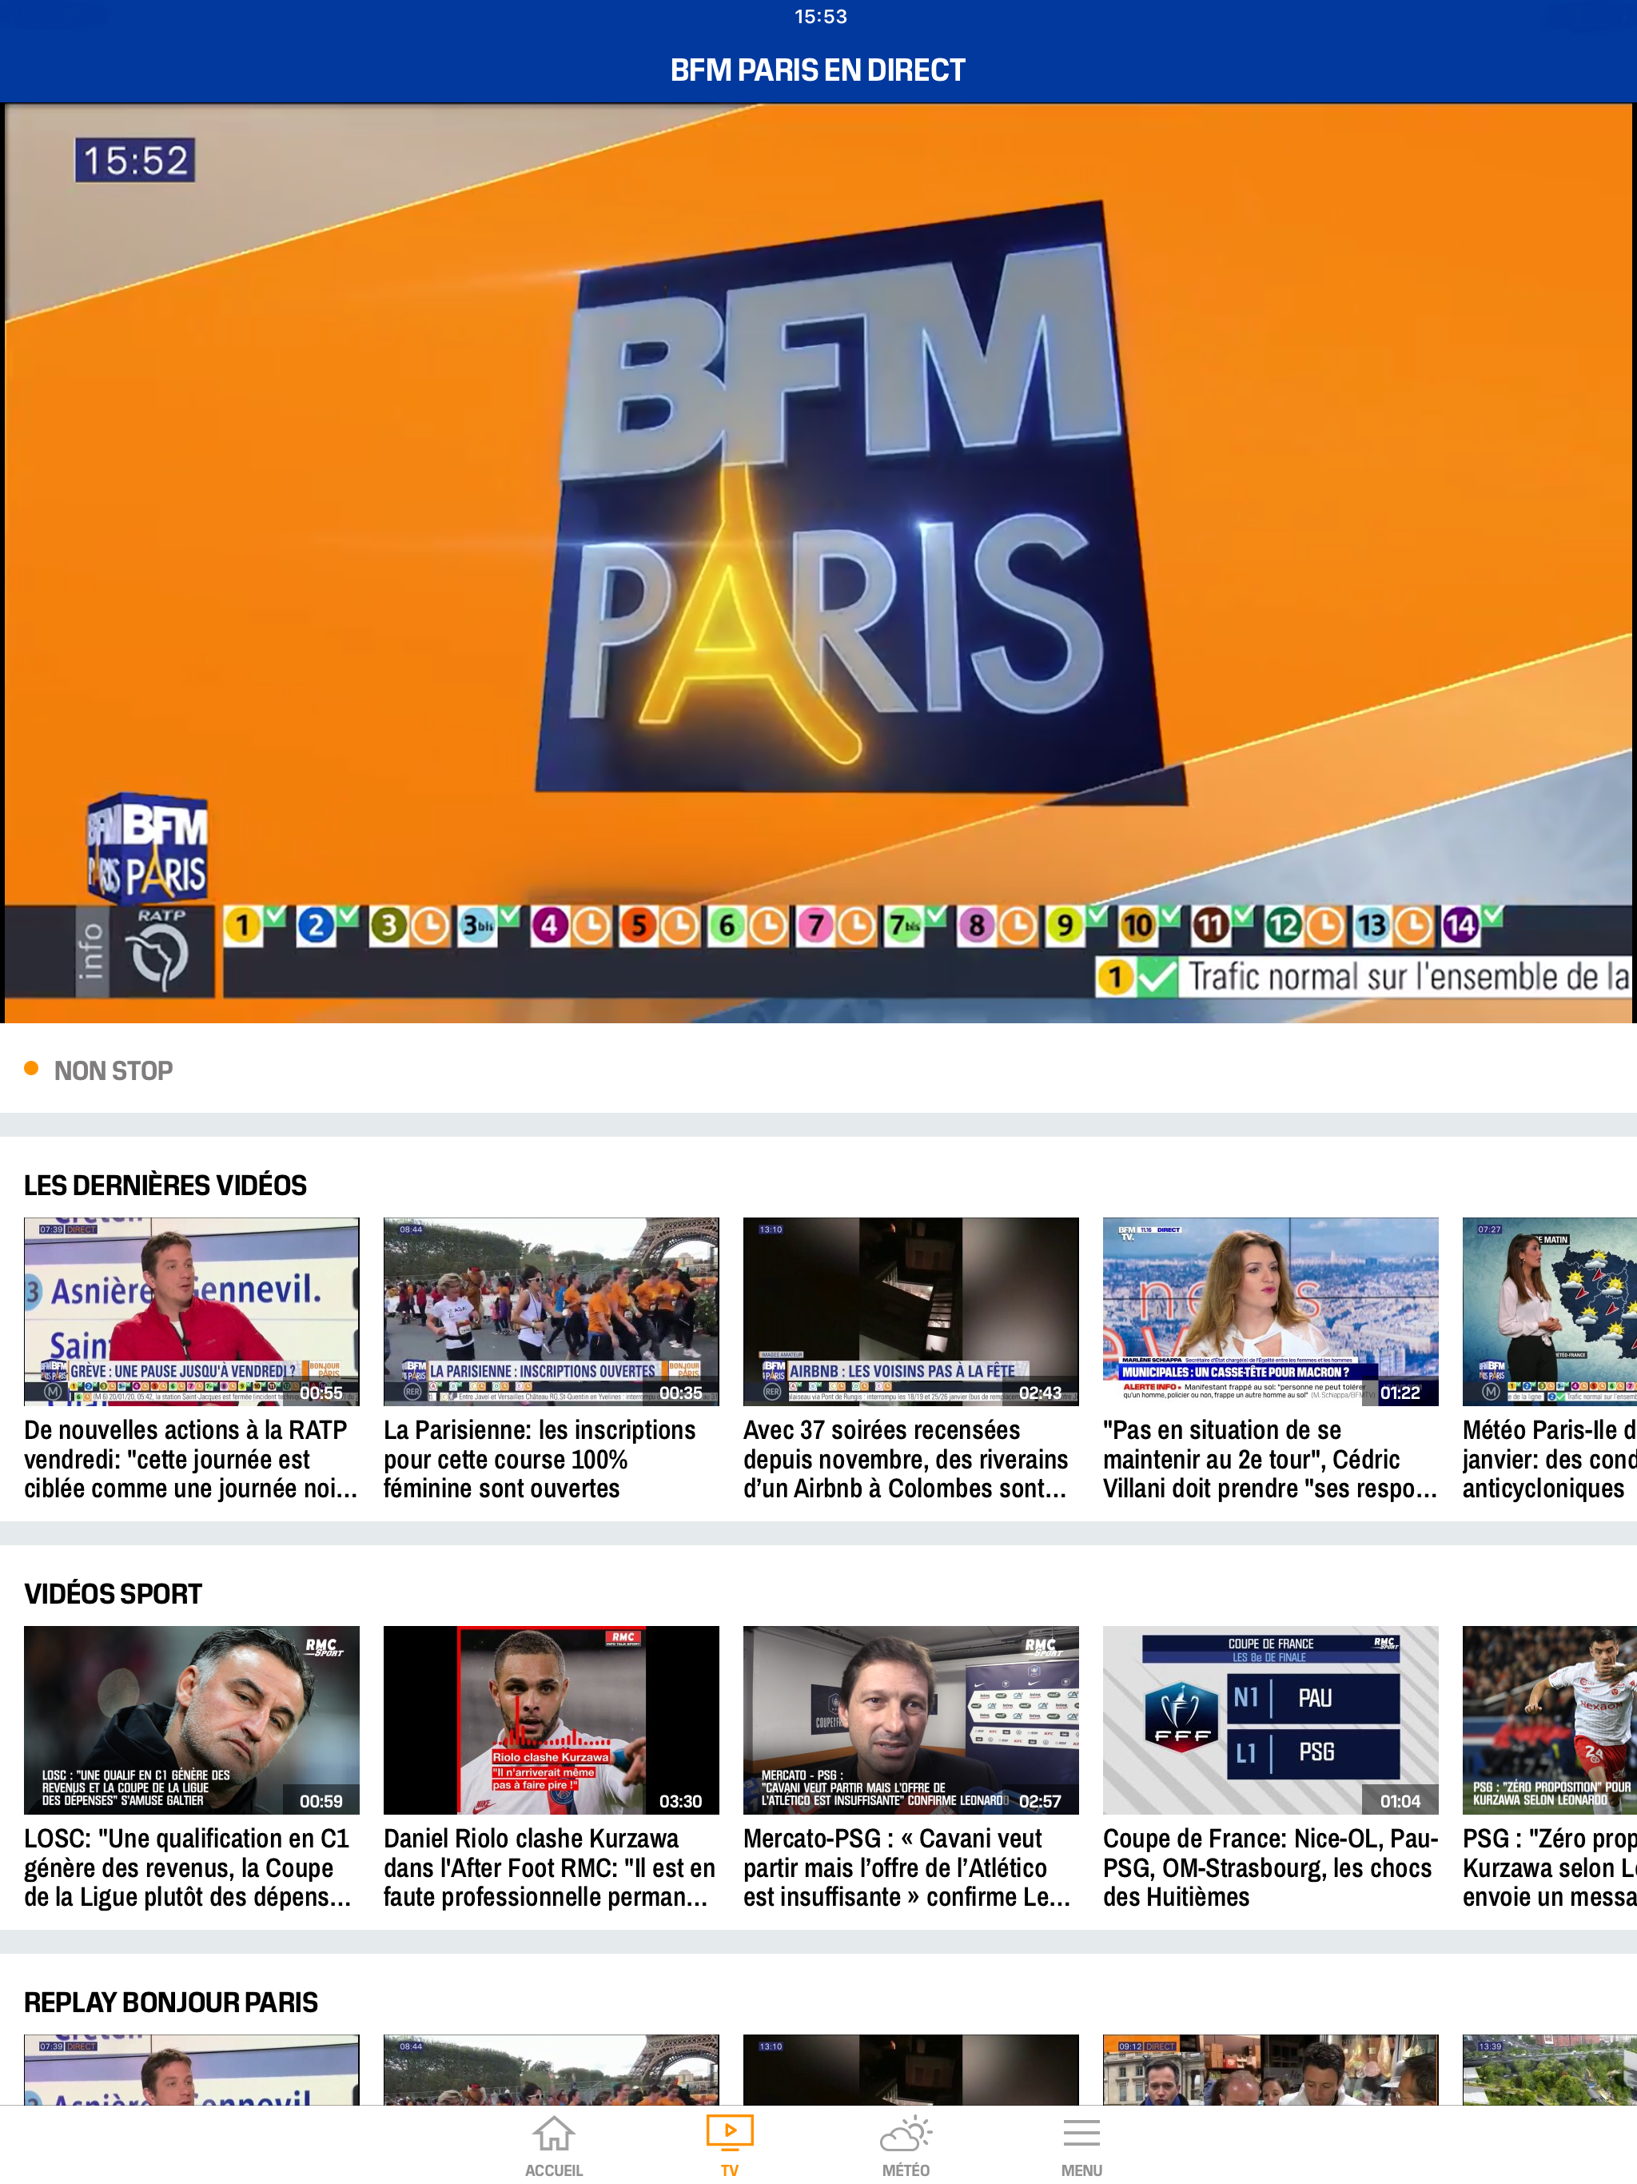Tap the RATP logo in ticker

(x=160, y=952)
